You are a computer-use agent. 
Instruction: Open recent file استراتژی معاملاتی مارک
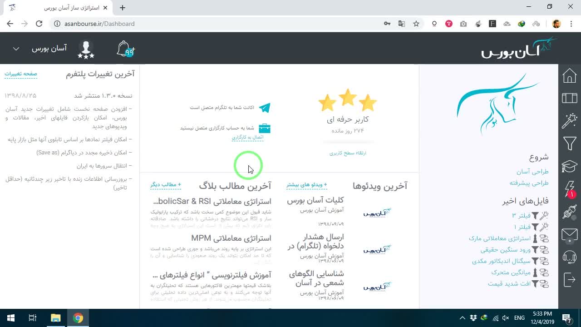coord(499,238)
